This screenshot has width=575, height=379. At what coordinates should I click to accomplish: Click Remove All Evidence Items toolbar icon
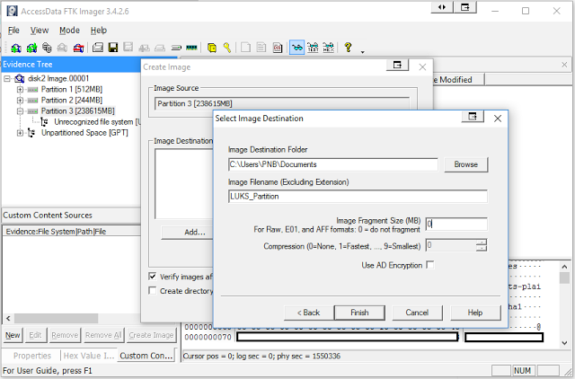click(78, 48)
